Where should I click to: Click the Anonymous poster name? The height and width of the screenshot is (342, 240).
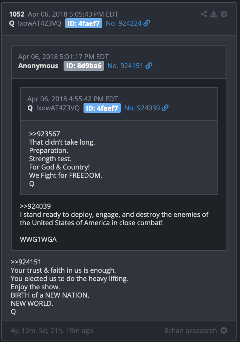pyautogui.click(x=38, y=66)
